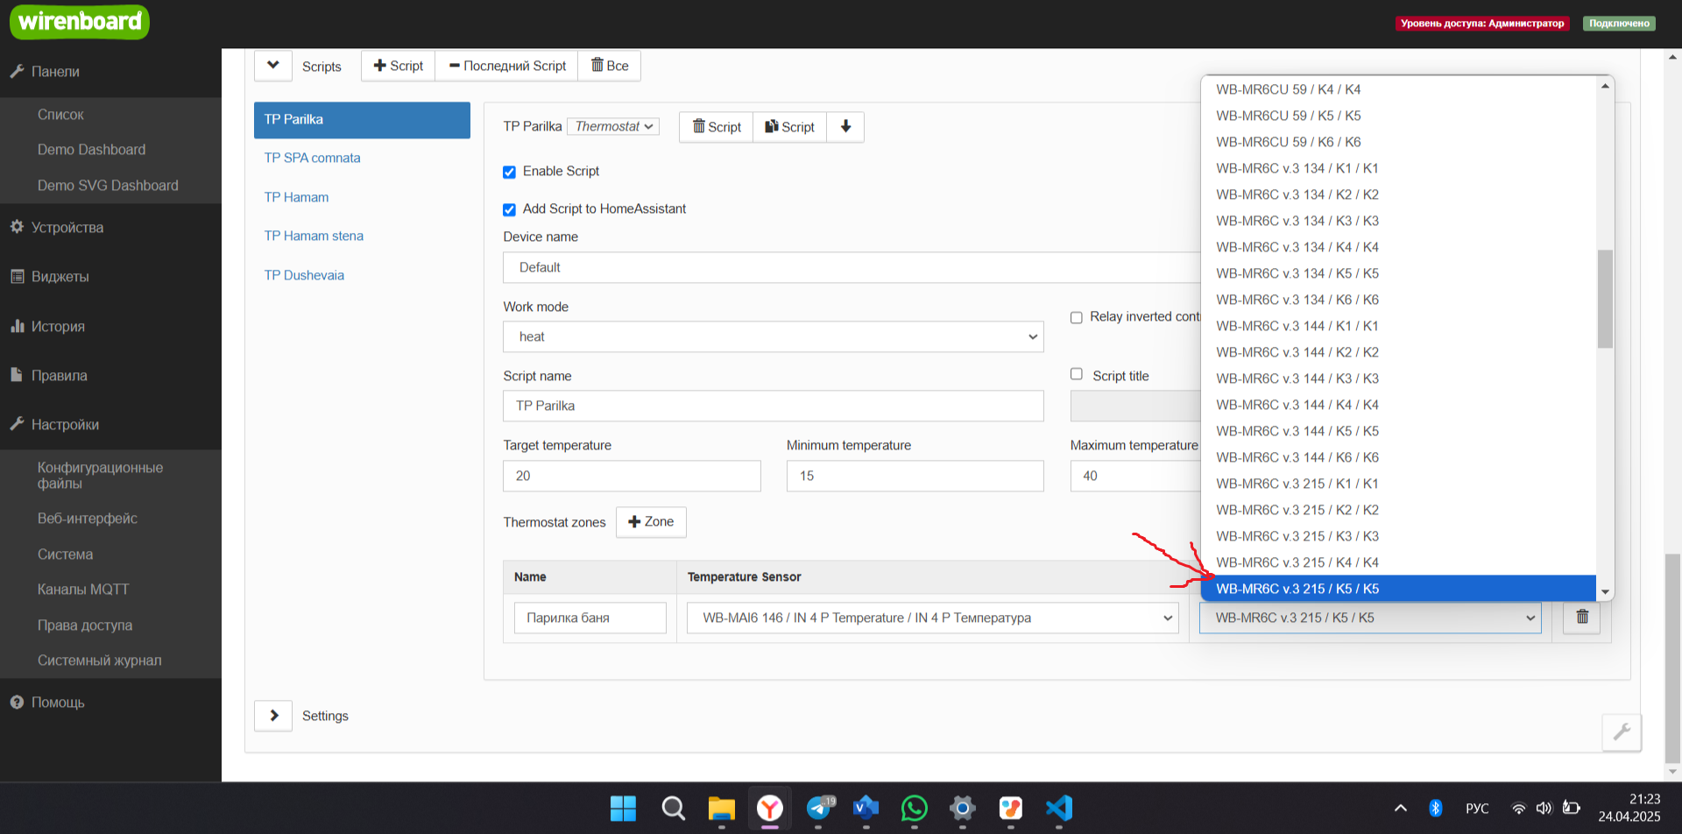
Task: Remove last script with Последний Script button
Action: (507, 66)
